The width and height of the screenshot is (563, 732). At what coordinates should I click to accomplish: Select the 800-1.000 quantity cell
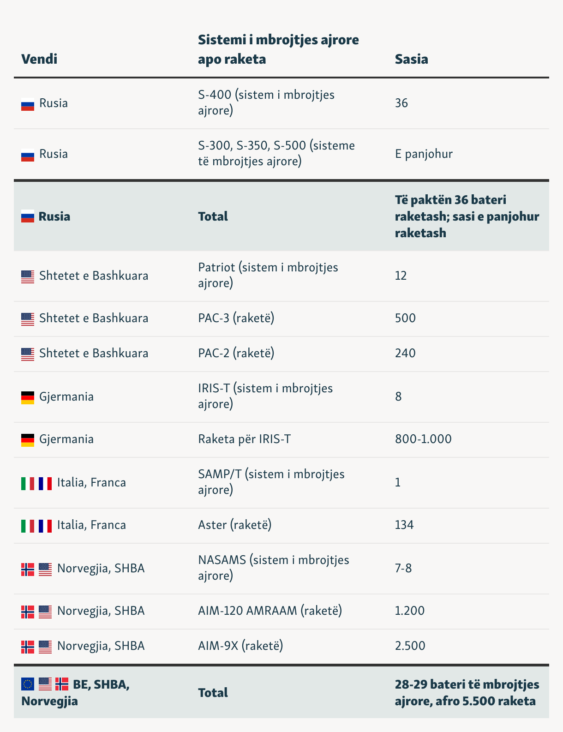pos(423,439)
